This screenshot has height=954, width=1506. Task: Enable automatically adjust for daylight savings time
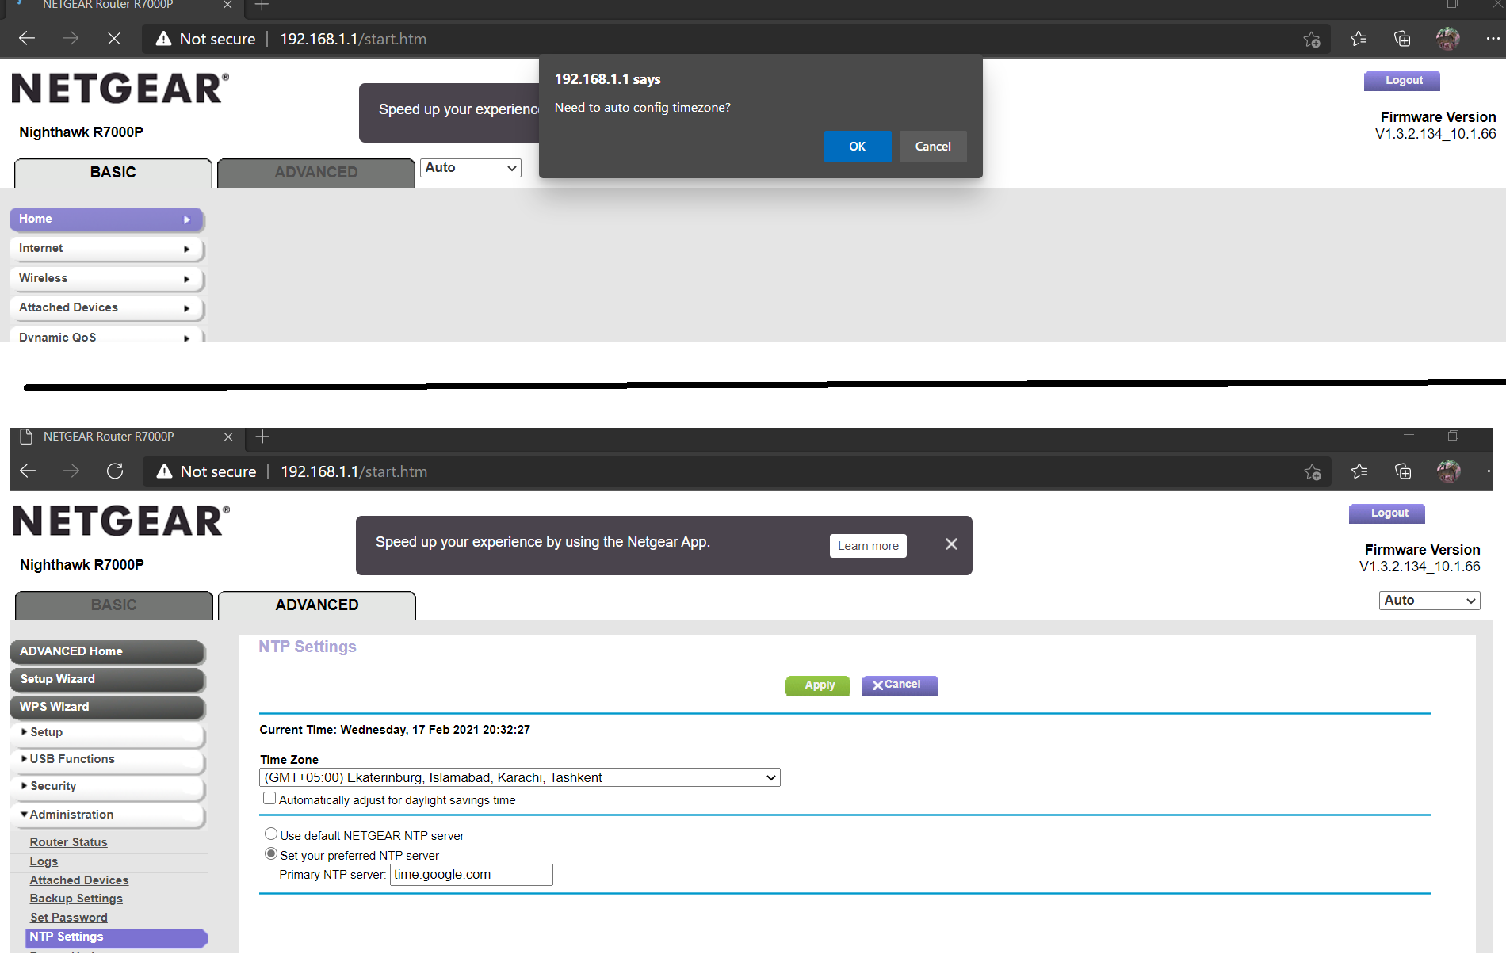pos(269,798)
